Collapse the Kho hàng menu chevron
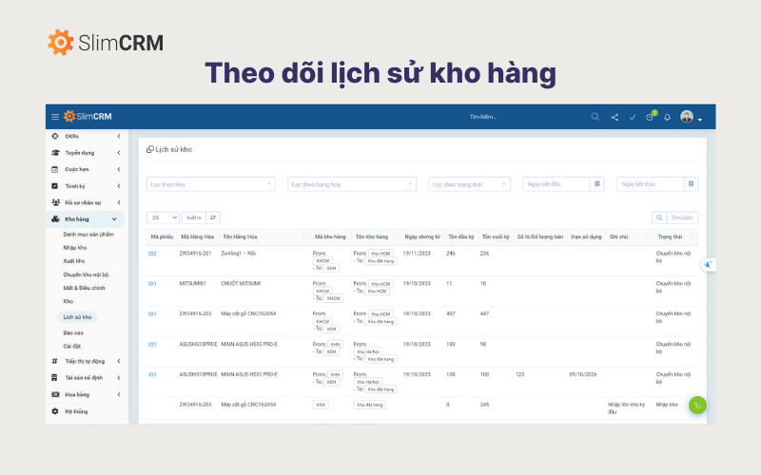The height and width of the screenshot is (475, 761). point(114,219)
